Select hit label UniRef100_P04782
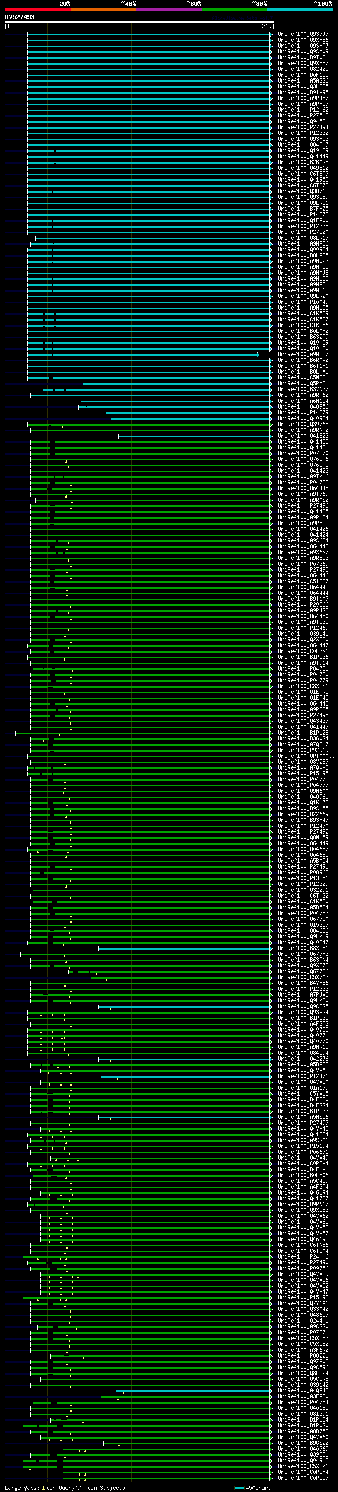Viewport: 338px width, 1492px height. [x=303, y=483]
